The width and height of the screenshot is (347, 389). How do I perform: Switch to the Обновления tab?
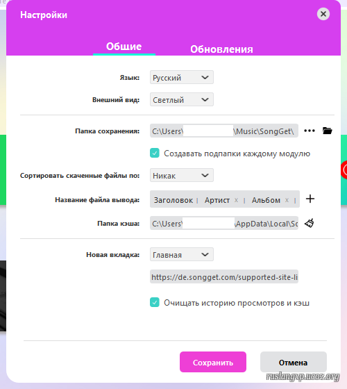coord(221,49)
